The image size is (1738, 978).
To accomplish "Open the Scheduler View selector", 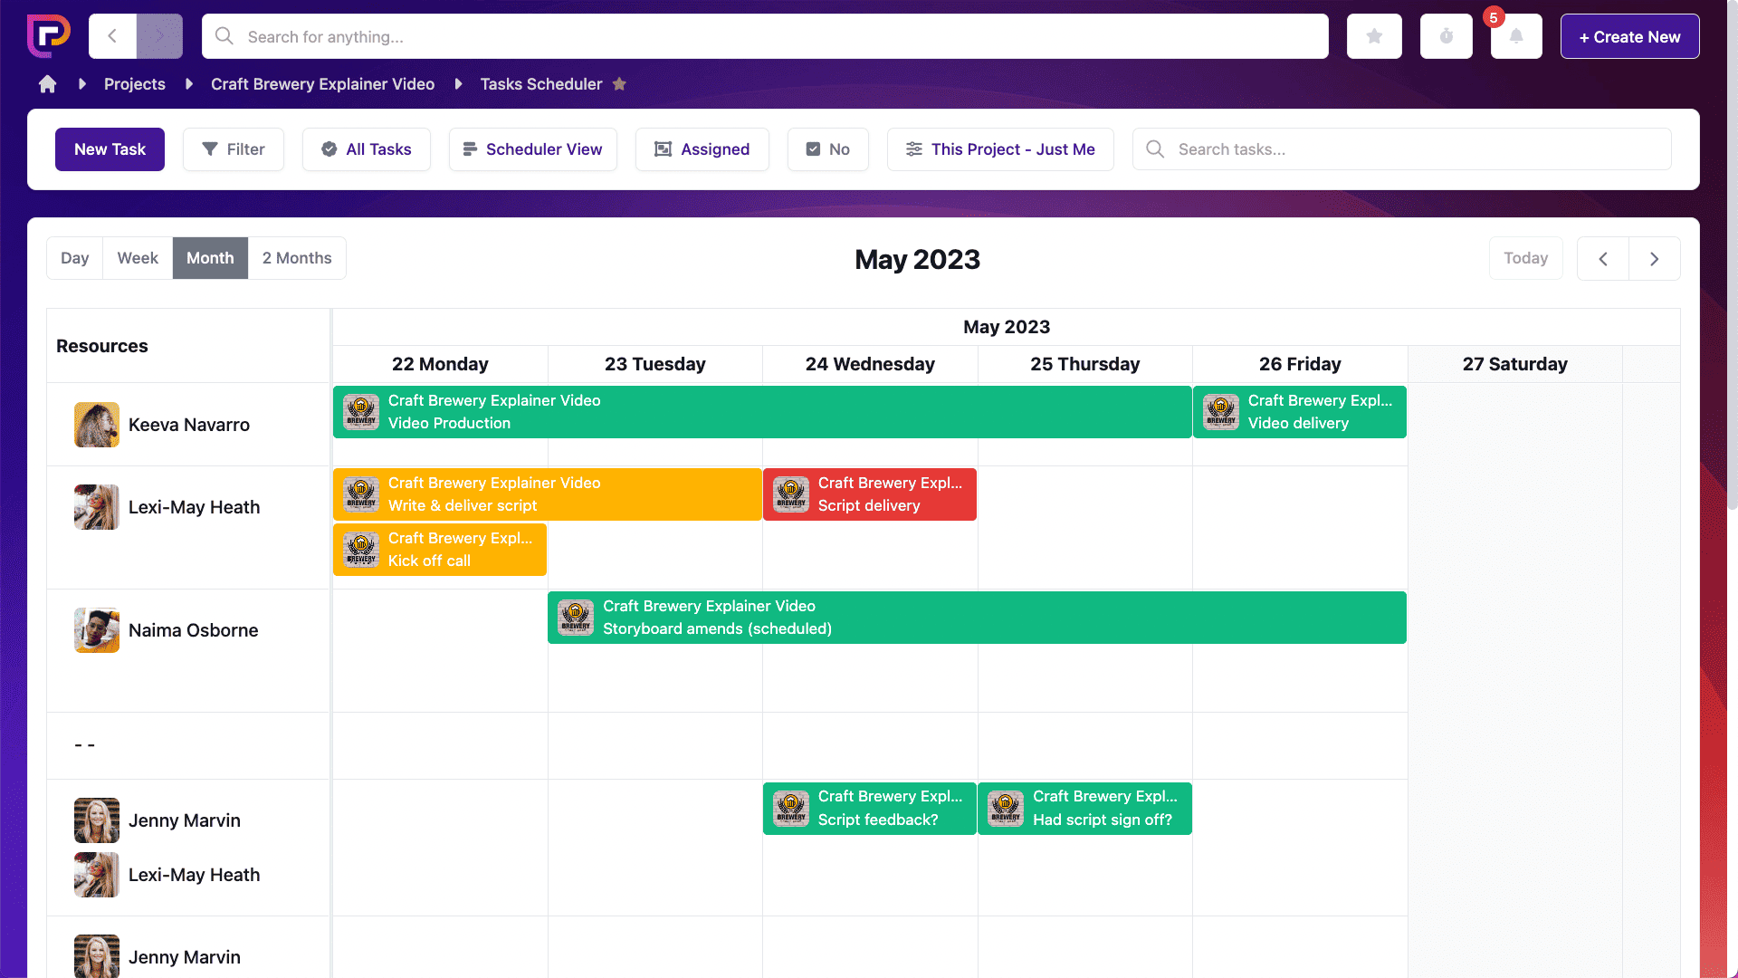I will pos(532,149).
